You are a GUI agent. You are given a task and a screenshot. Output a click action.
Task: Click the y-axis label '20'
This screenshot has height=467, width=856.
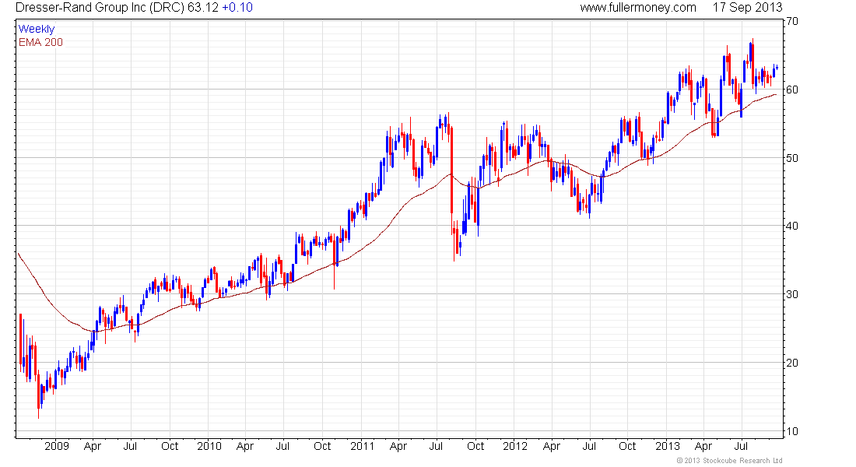pos(791,363)
